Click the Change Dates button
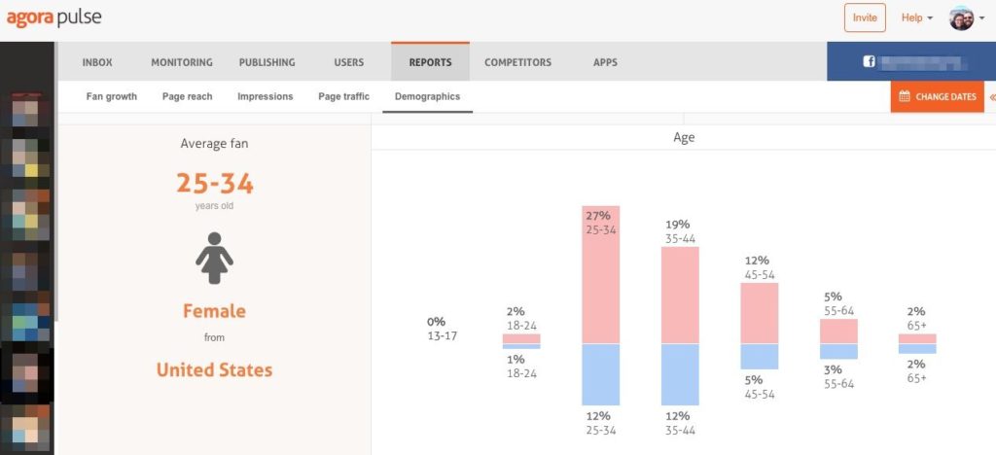 tap(937, 96)
